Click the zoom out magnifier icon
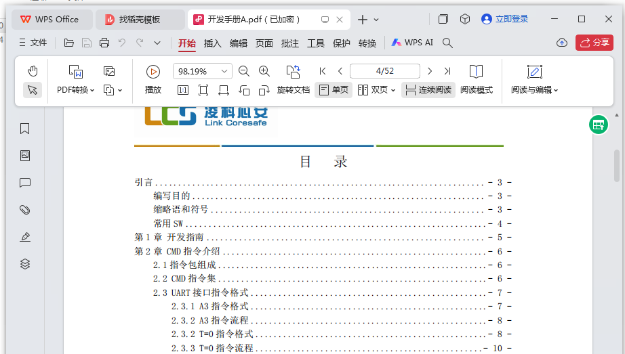Screen dimensions: 625x354 tap(244, 71)
